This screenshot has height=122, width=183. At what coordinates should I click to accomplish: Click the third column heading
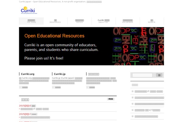[x=94, y=74]
